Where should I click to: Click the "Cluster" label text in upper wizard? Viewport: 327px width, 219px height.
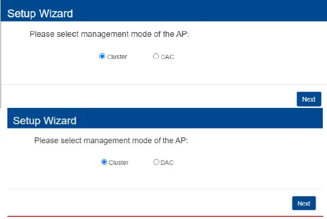117,57
